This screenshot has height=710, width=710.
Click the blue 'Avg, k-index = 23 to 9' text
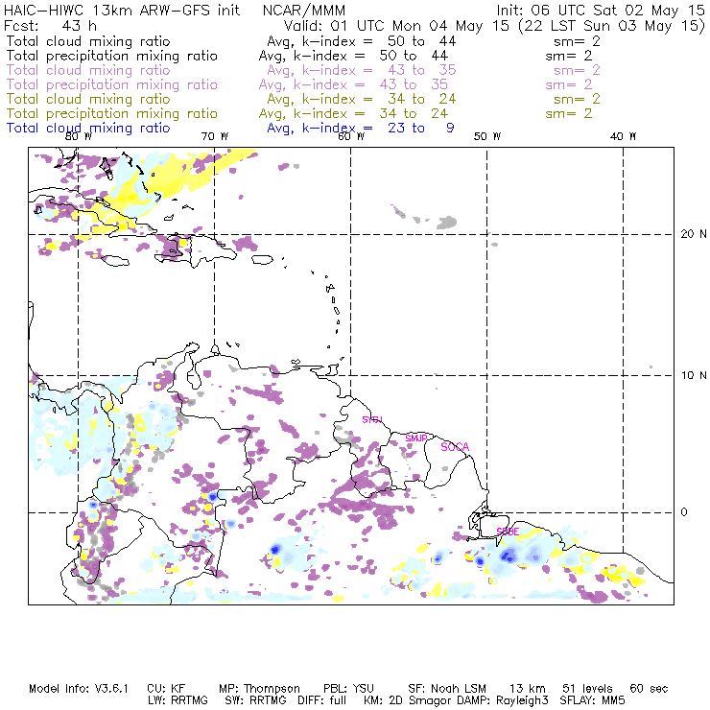pos(361,129)
